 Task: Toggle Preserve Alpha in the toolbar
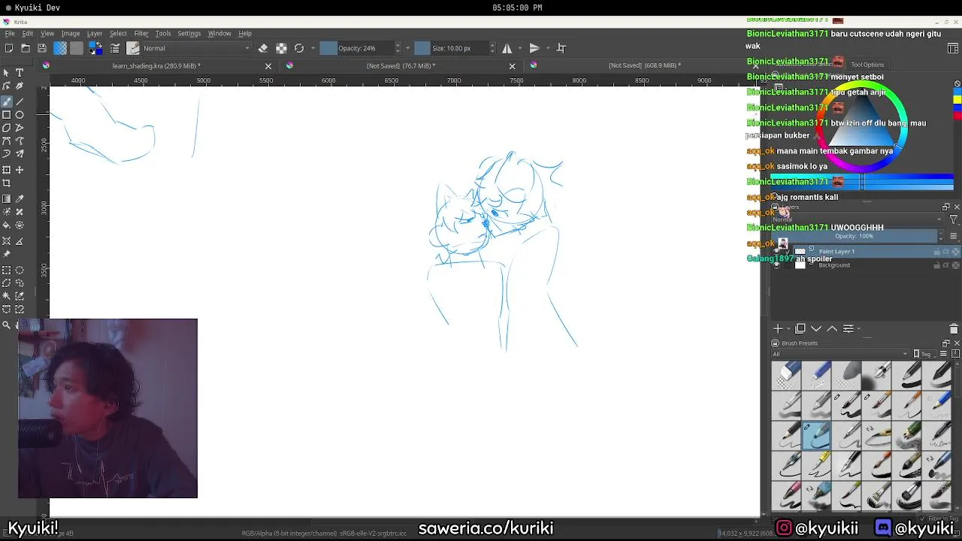click(x=281, y=48)
